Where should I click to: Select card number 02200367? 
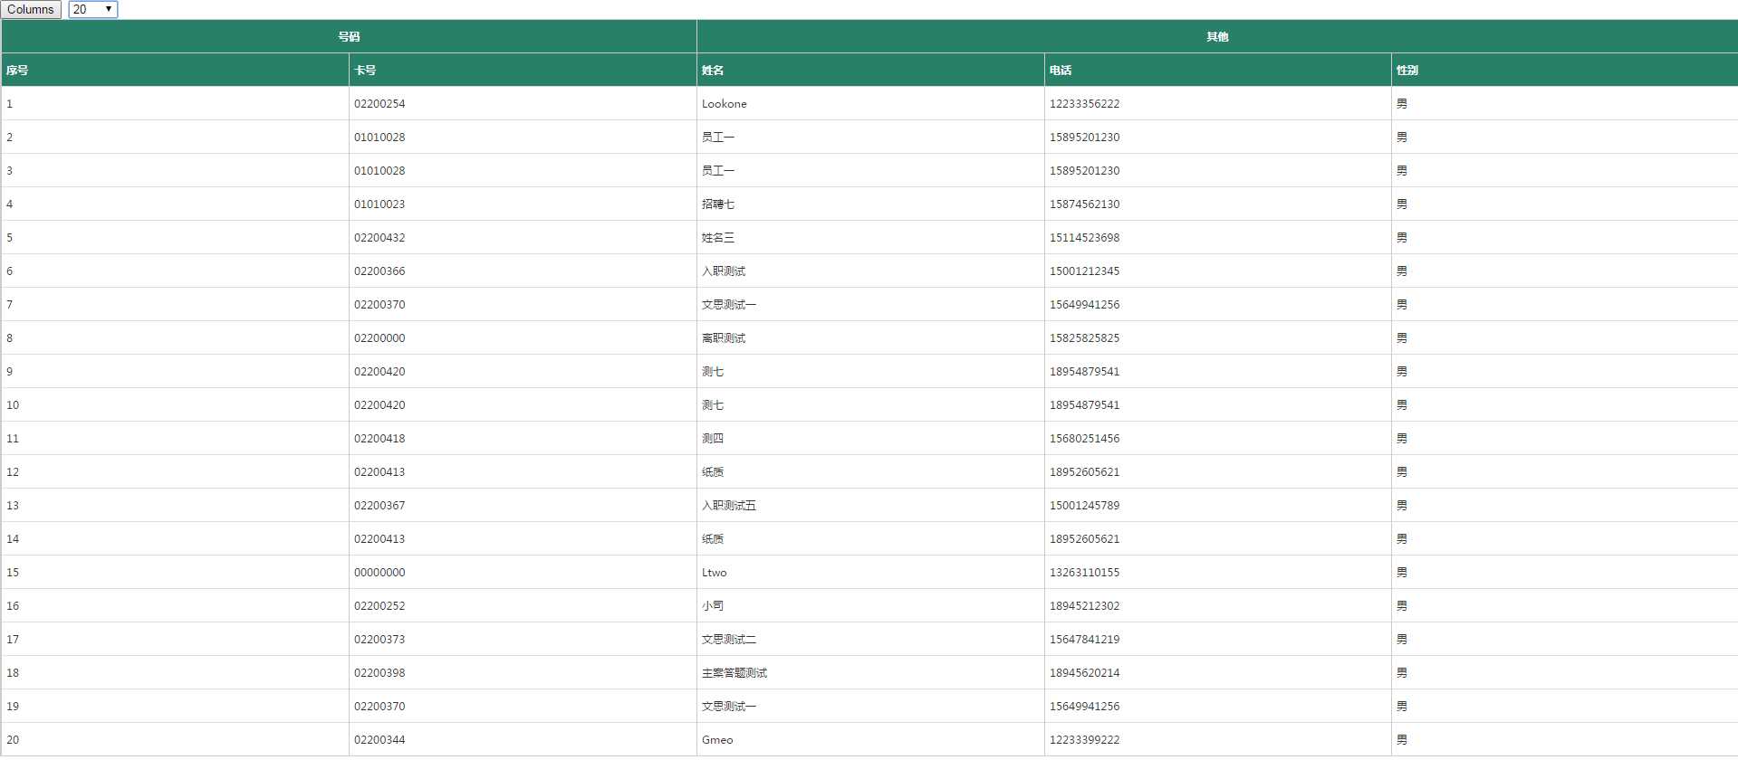coord(379,506)
